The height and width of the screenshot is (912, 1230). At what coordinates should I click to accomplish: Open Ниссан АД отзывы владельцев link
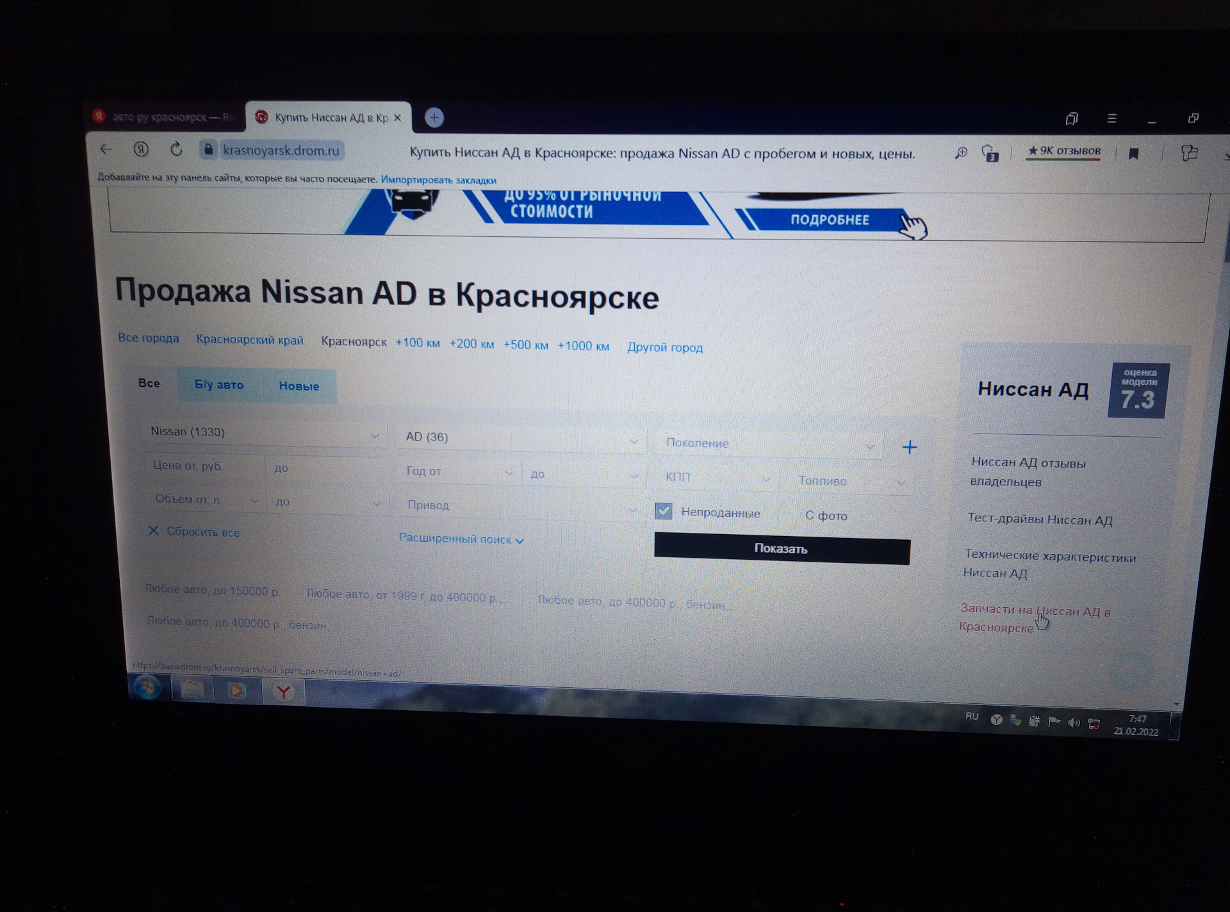(1027, 472)
